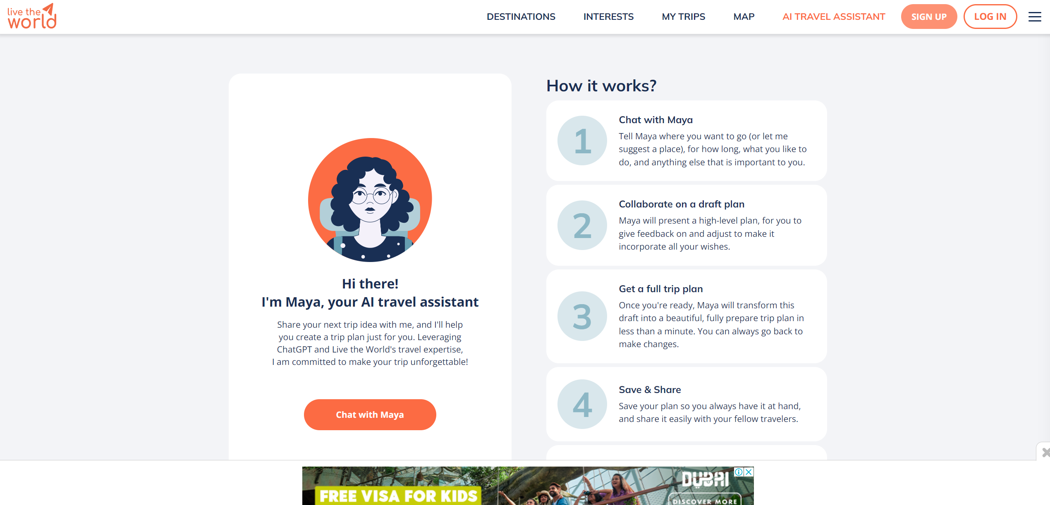Image resolution: width=1050 pixels, height=505 pixels.
Task: Click the step 1 number circle
Action: pyautogui.click(x=582, y=141)
